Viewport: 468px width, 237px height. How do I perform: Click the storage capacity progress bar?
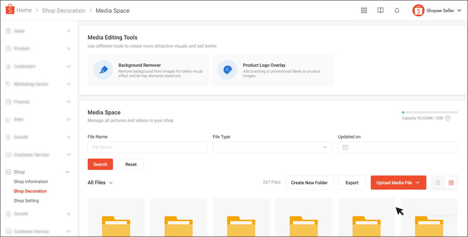430,112
